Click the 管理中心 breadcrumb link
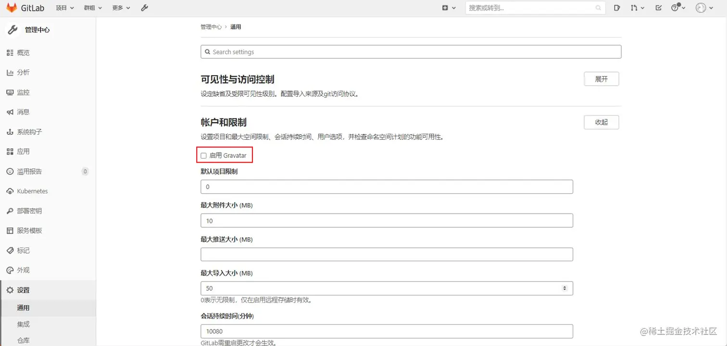The width and height of the screenshot is (727, 346). coord(211,27)
